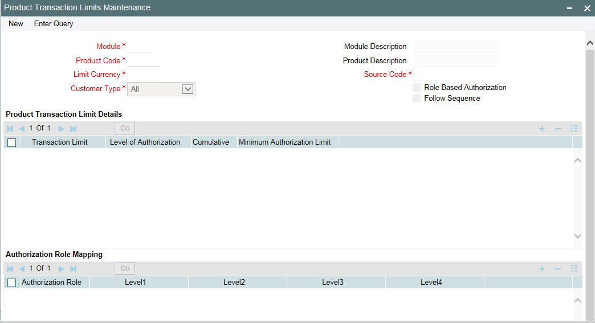The width and height of the screenshot is (595, 323).
Task: Go to previous page in Authorization Role Mapping
Action: [x=22, y=269]
